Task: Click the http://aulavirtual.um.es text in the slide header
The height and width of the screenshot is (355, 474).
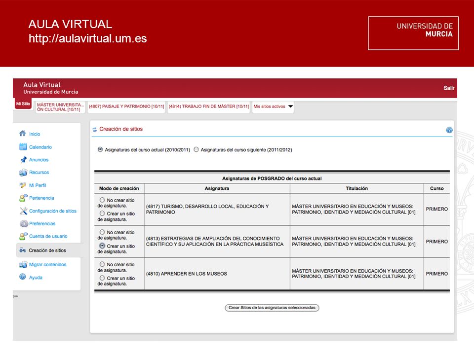Action: (x=88, y=38)
